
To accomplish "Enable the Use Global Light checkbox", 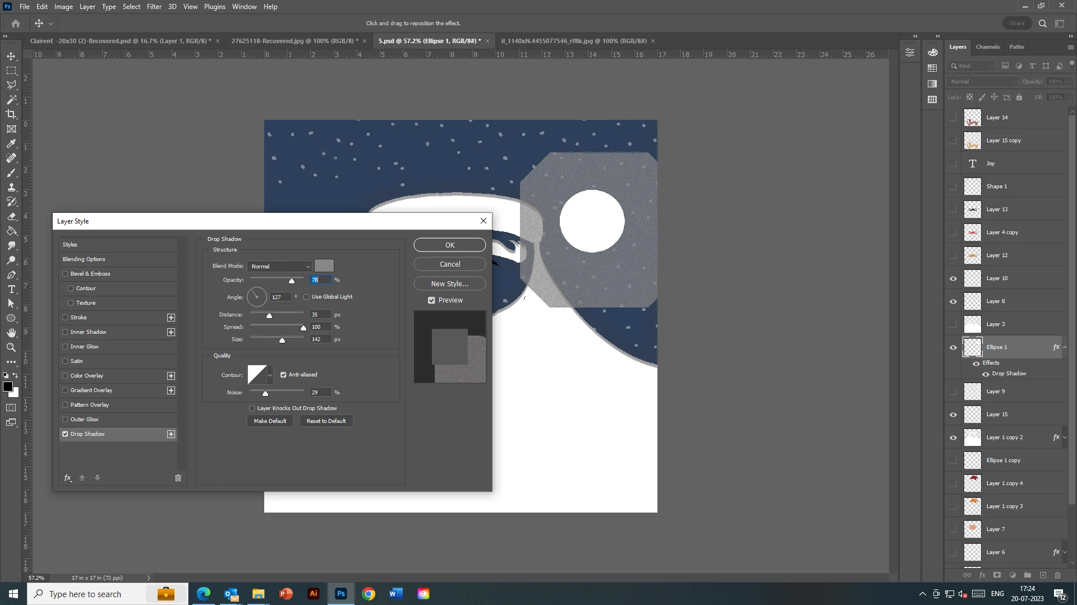I will coord(306,297).
